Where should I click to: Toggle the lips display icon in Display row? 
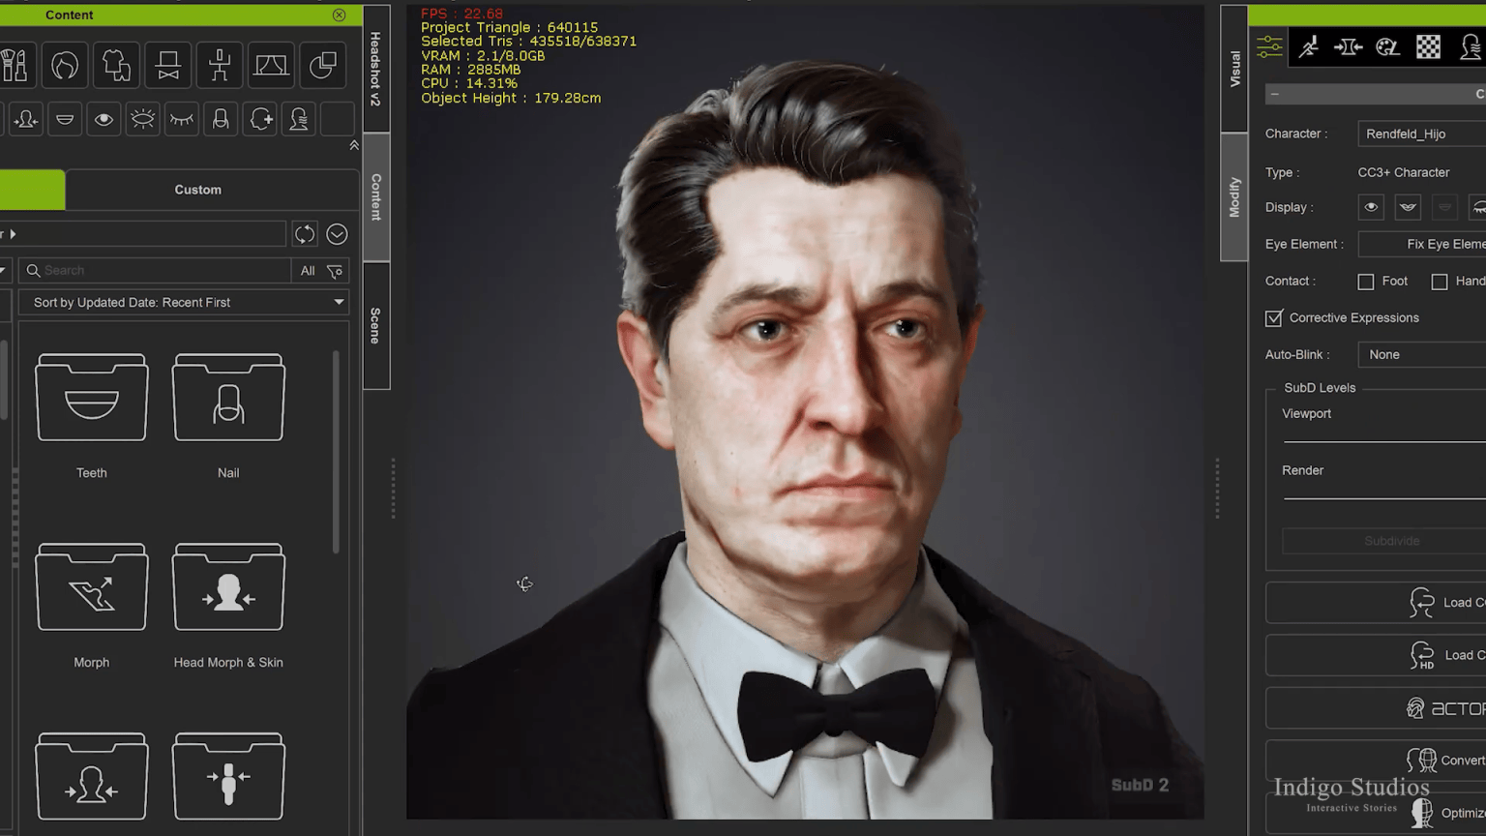(x=1408, y=207)
